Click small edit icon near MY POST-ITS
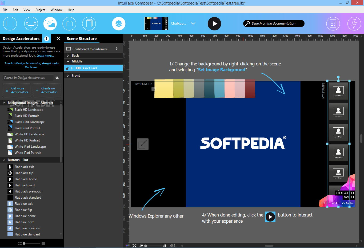This screenshot has width=364, height=248. point(154,89)
